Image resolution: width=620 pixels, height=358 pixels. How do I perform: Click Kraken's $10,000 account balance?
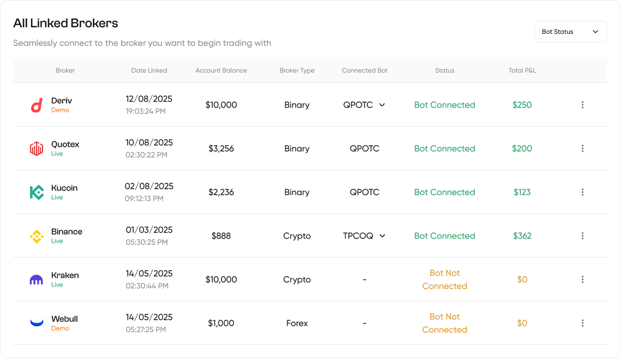tap(221, 279)
